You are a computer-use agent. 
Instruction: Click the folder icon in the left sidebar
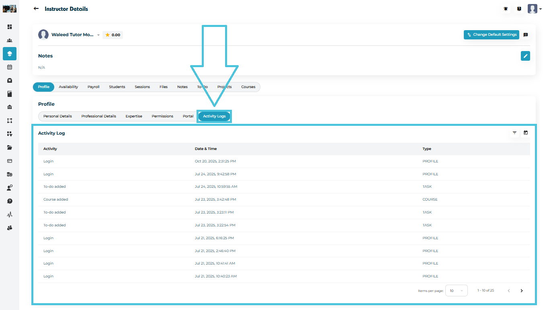coord(10,148)
